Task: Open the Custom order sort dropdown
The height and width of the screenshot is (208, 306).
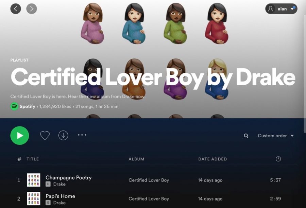Action: pyautogui.click(x=276, y=136)
